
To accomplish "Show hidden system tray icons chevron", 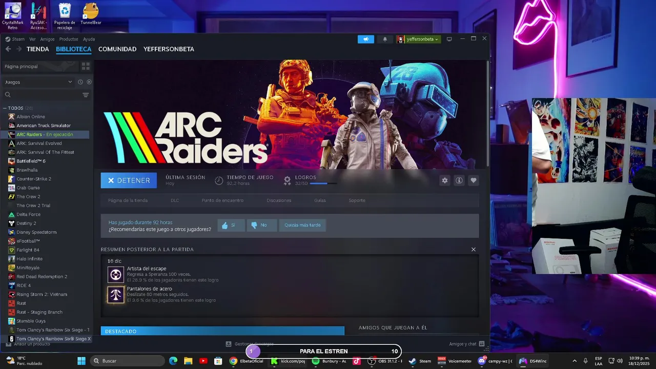I will pos(575,361).
